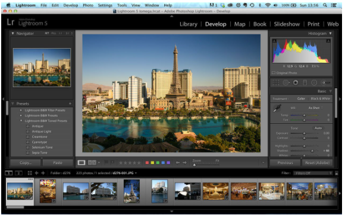This screenshot has height=218, width=345.
Task: Click the Previous button
Action: click(285, 163)
